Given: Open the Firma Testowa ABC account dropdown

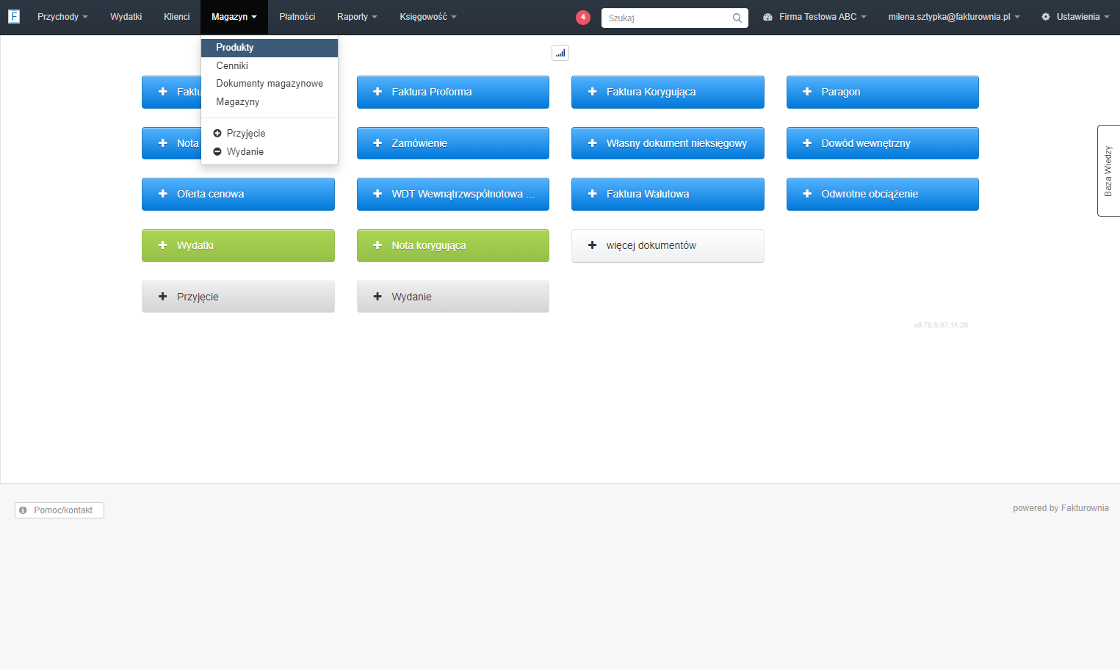Looking at the screenshot, I should point(815,17).
